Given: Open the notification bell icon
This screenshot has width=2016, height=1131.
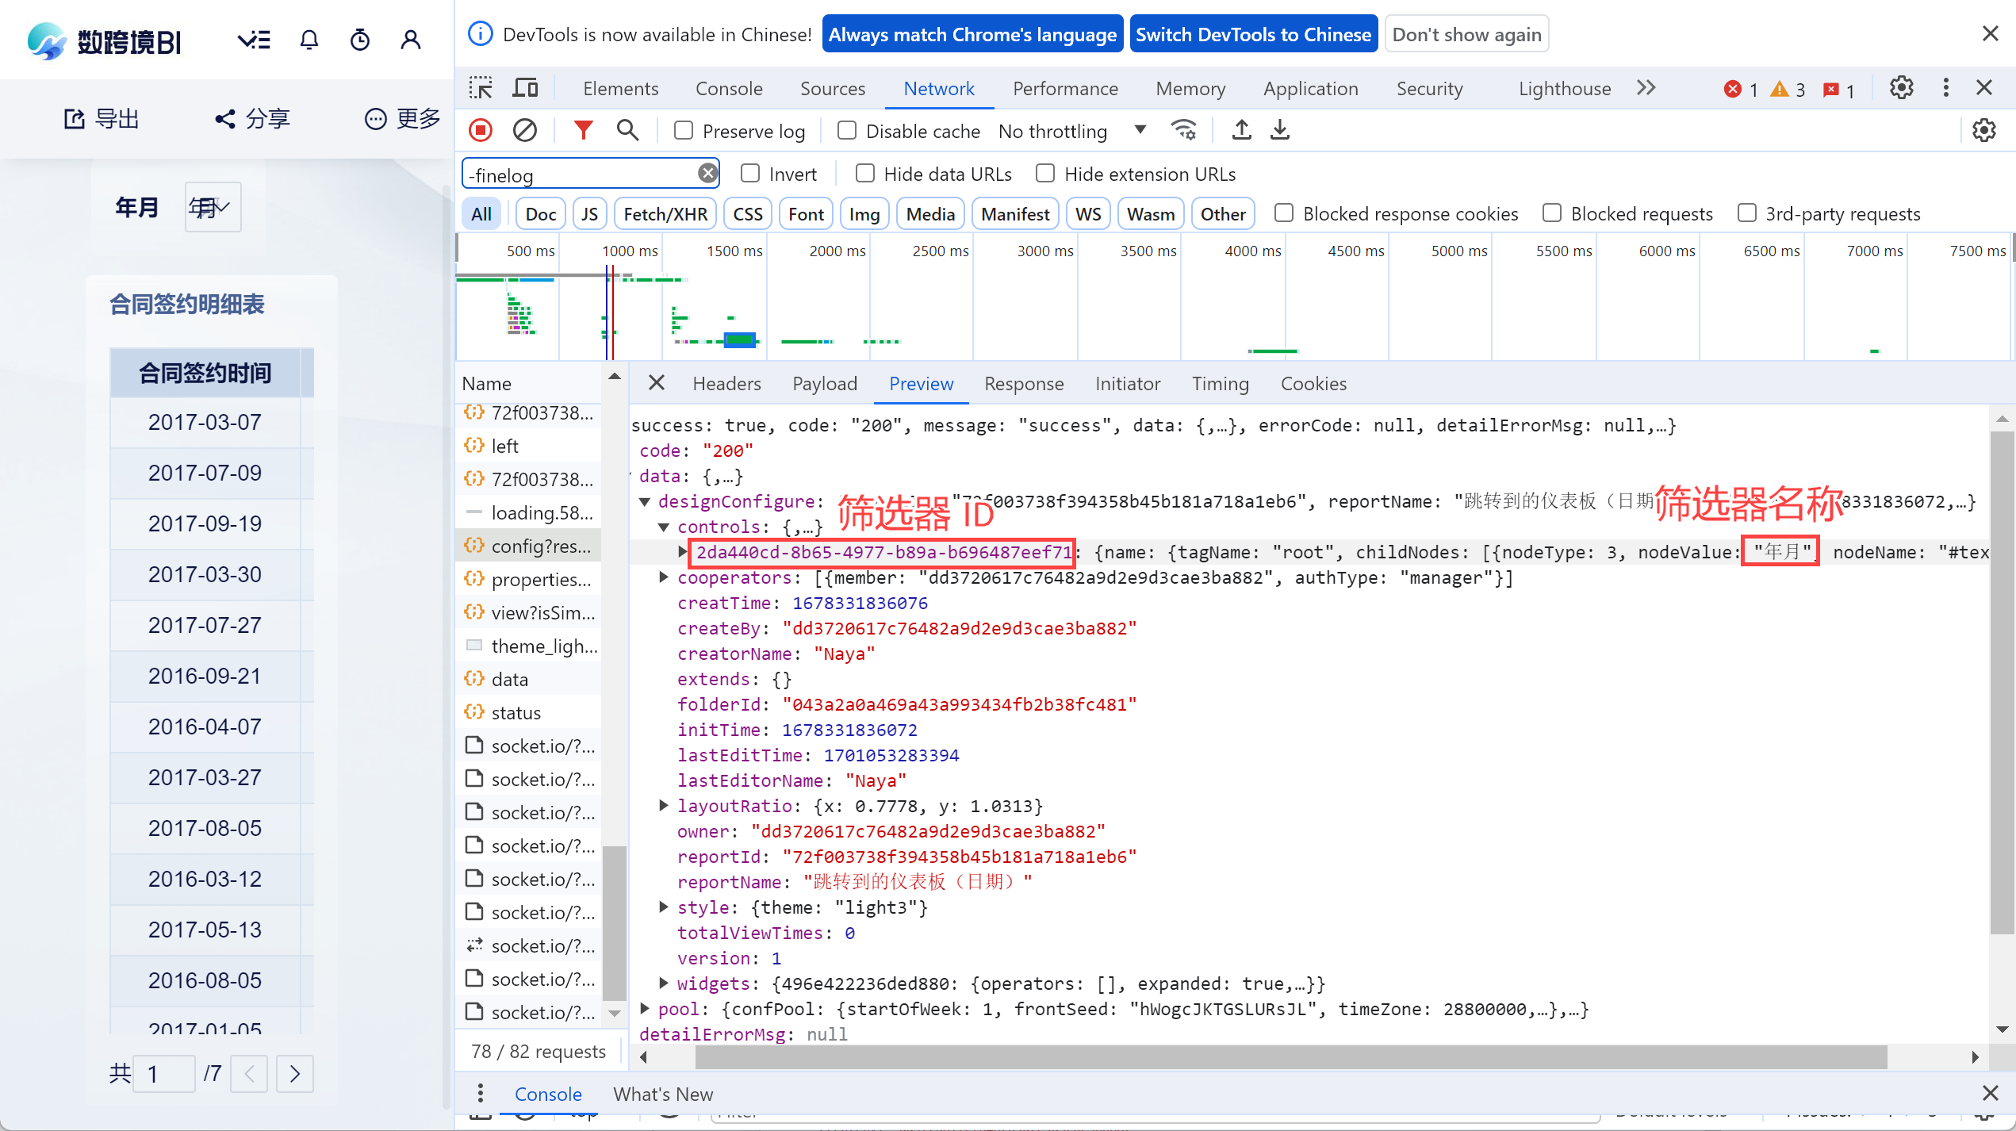Looking at the screenshot, I should pyautogui.click(x=309, y=40).
